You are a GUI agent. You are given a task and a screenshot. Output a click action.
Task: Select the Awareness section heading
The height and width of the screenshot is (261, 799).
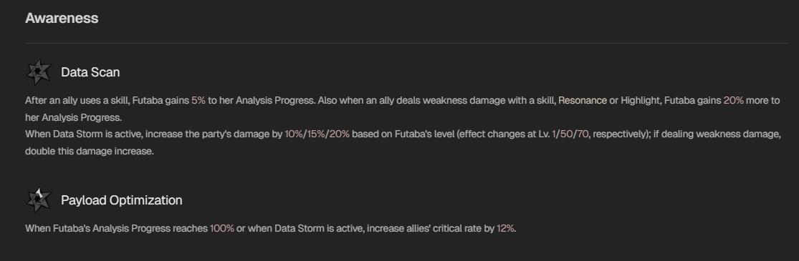click(62, 19)
